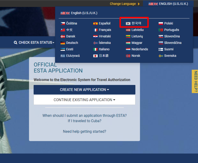This screenshot has height=163, width=198.
Task: Open 'If I traveled to Cuba?' link
Action: (84, 121)
